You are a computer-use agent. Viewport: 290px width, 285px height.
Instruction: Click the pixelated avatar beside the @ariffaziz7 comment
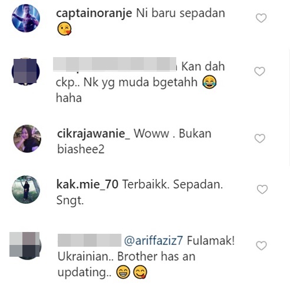[x=25, y=246]
